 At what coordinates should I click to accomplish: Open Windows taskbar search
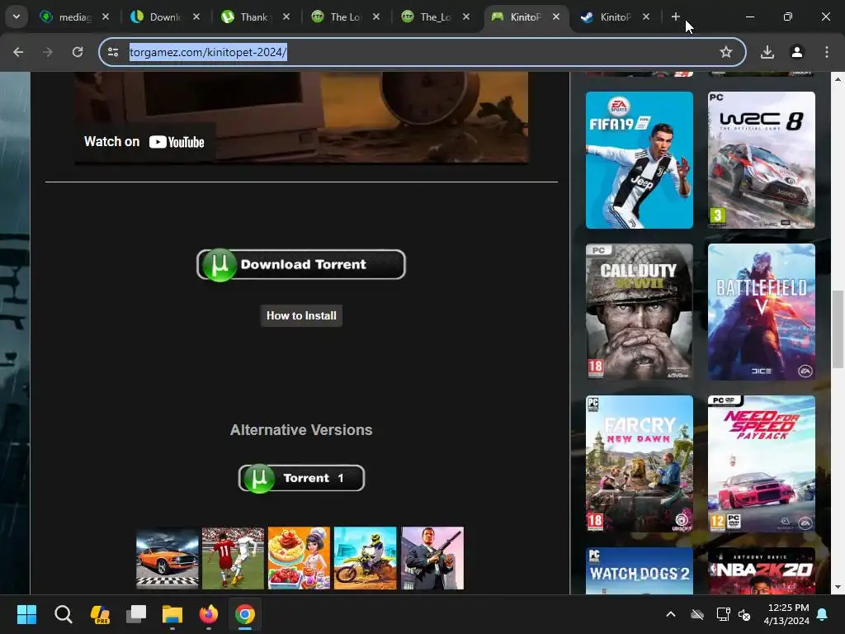63,614
